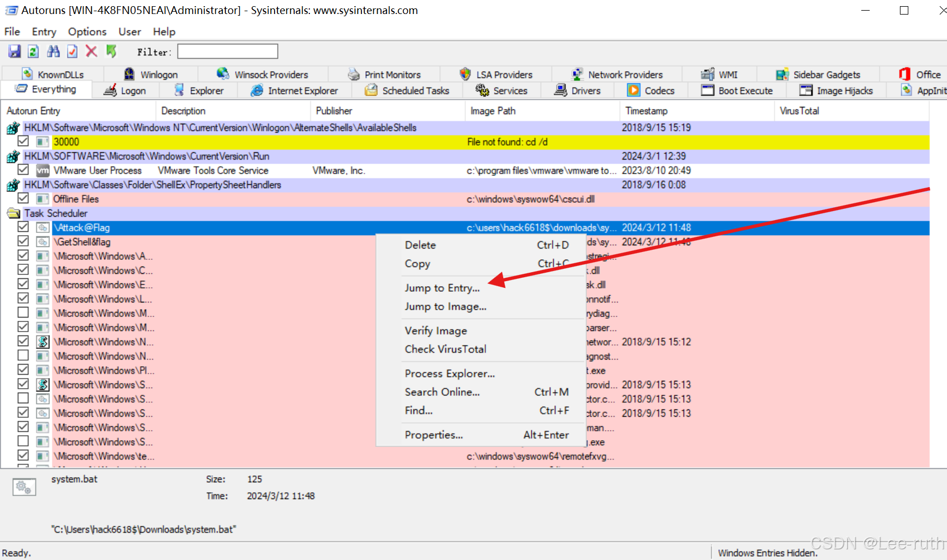Image resolution: width=947 pixels, height=560 pixels.
Task: Switch to the Boot Execute tab
Action: (737, 90)
